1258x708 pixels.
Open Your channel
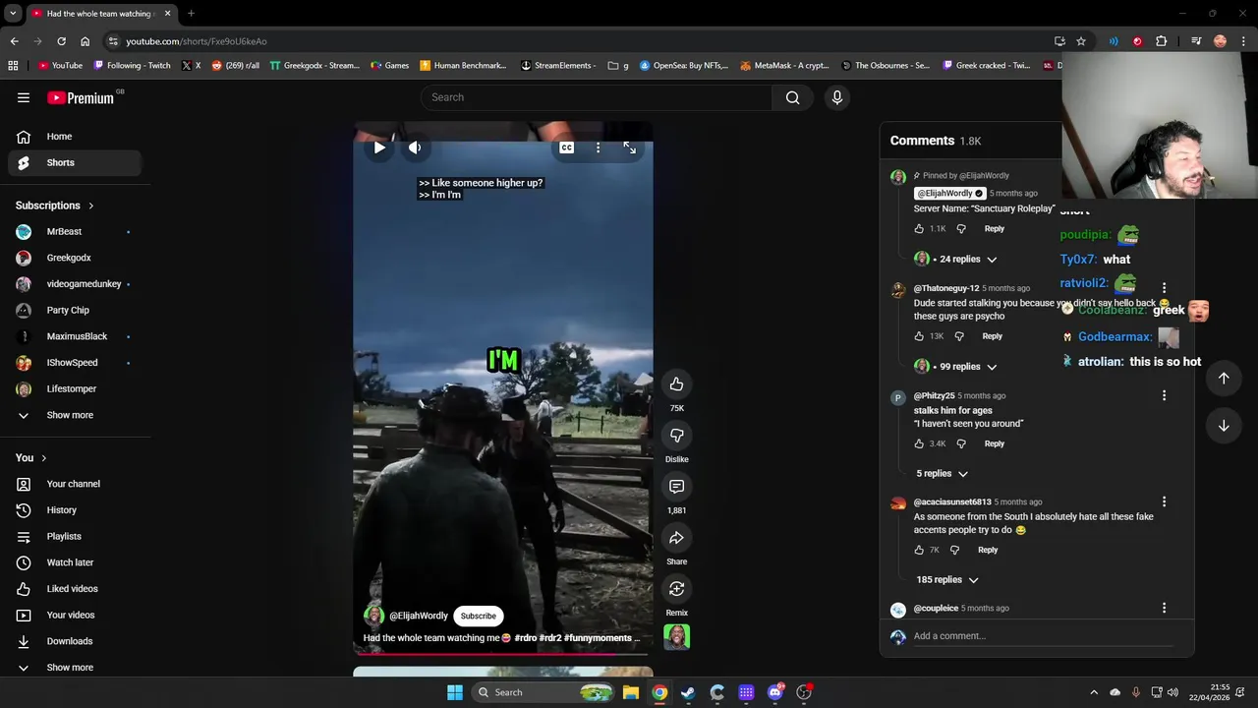point(75,484)
